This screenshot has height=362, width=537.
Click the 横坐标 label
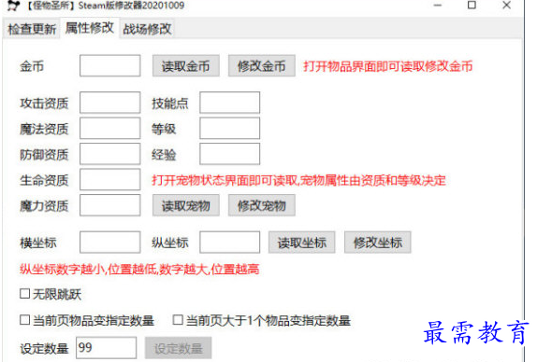(38, 243)
